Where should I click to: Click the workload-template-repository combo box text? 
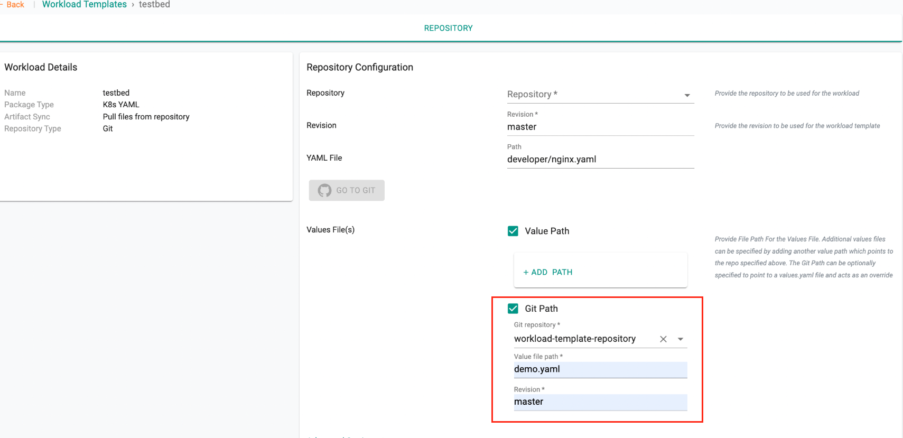coord(575,339)
